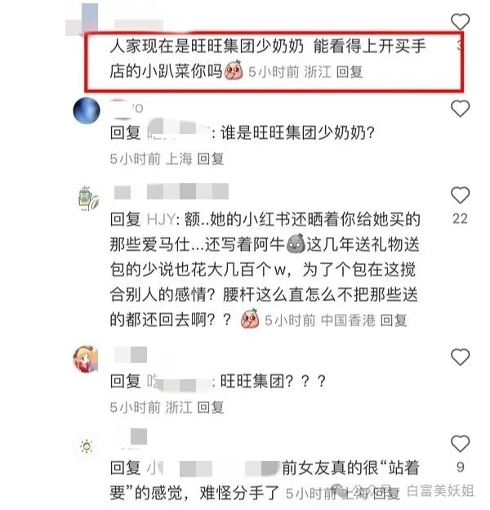Open the anime girl avatar profile
The image size is (490, 510).
pos(86,359)
